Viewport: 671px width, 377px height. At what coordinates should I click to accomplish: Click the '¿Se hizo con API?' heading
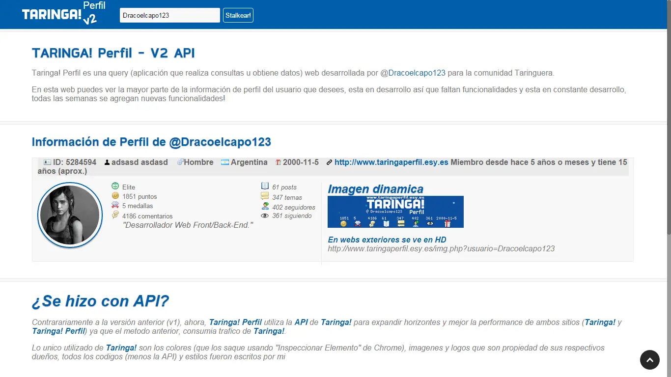pos(101,301)
